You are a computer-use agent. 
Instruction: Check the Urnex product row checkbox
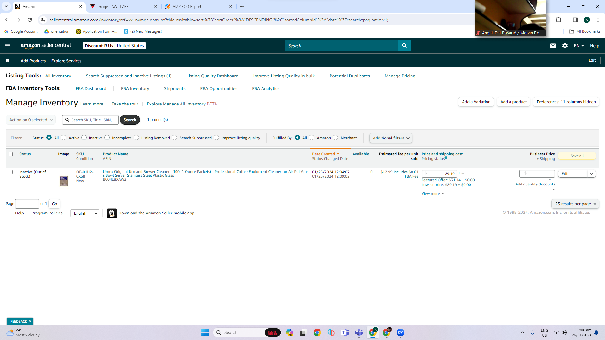(x=11, y=172)
